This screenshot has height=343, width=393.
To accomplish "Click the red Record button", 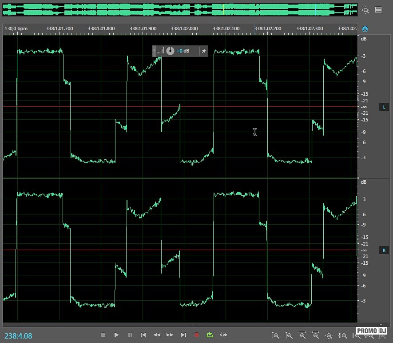I will (197, 335).
